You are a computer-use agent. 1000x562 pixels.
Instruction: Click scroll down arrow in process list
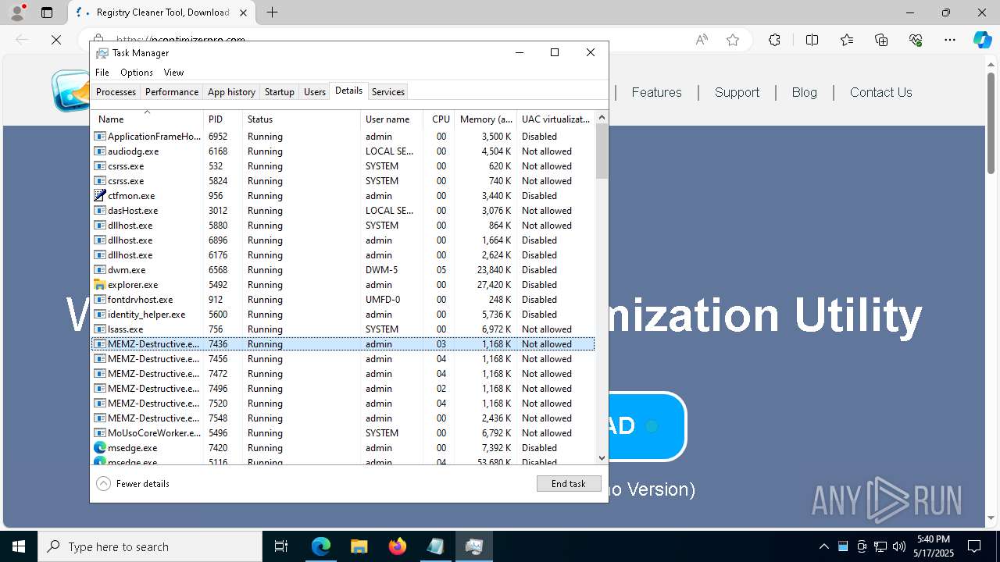pyautogui.click(x=602, y=458)
